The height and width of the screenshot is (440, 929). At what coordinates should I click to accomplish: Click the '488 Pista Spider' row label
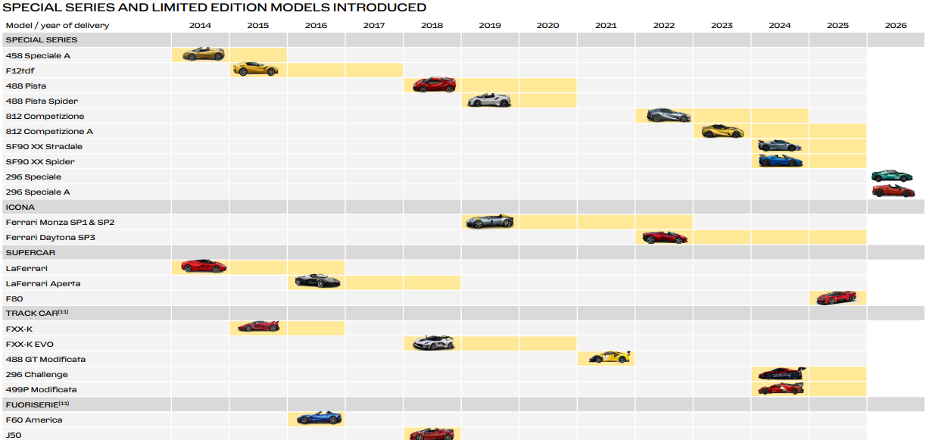(x=42, y=101)
